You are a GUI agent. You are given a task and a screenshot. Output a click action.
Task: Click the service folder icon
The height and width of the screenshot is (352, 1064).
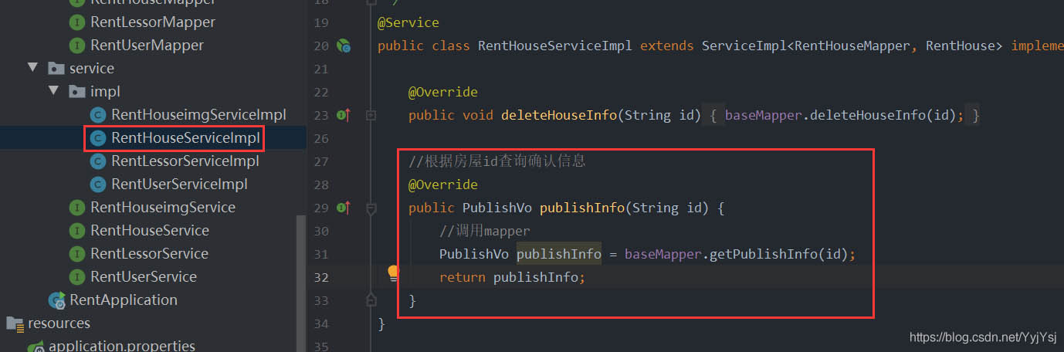(x=56, y=69)
